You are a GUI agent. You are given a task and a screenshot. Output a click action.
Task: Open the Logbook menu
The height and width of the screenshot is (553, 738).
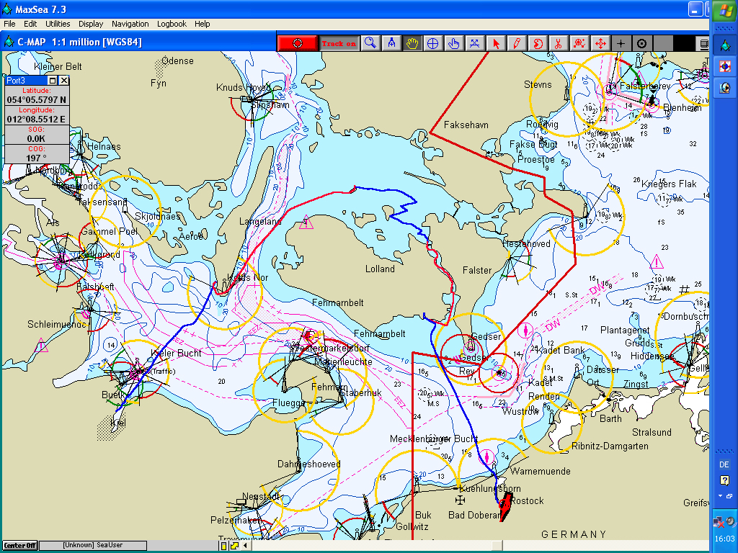(x=172, y=24)
